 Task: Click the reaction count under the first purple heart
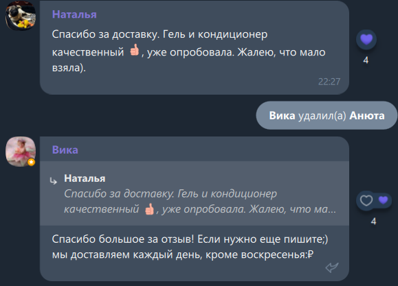click(x=366, y=60)
